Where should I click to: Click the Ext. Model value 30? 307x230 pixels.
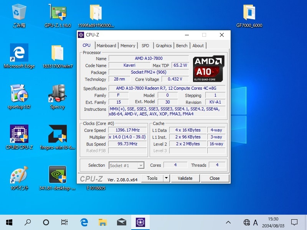(x=168, y=102)
